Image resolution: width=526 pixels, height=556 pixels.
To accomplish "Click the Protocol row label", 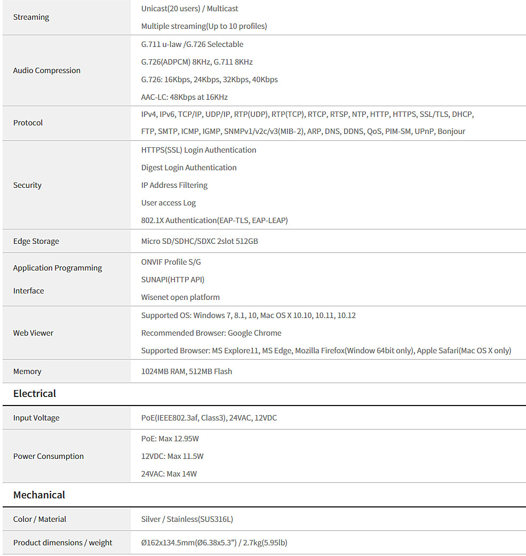I will click(28, 123).
